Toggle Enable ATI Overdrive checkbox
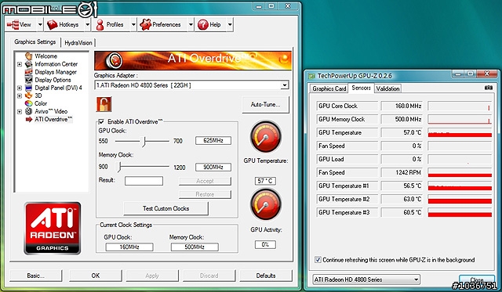 101,121
